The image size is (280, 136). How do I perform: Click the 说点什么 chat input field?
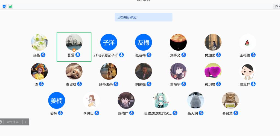[x=14, y=122]
